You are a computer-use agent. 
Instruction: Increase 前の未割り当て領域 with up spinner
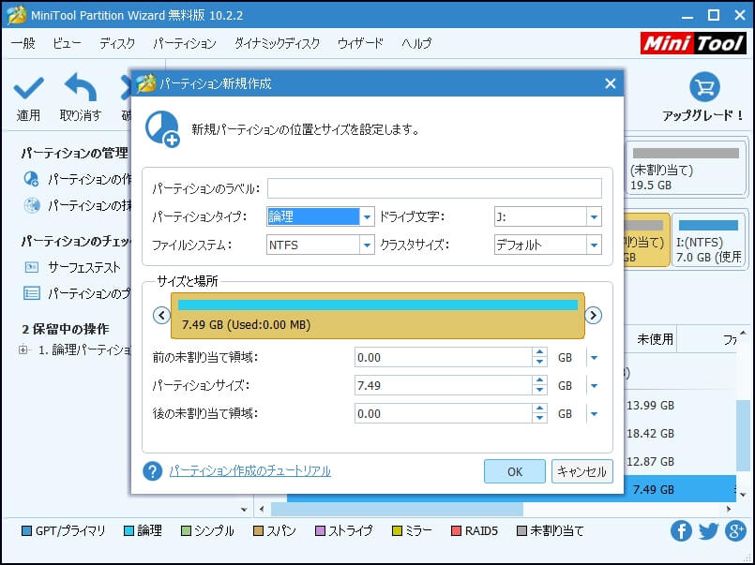[x=540, y=353]
